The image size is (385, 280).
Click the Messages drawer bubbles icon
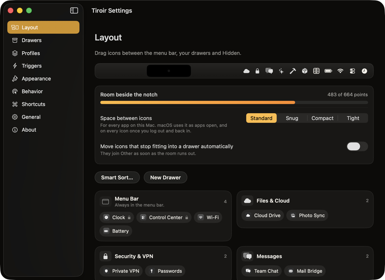(247, 256)
